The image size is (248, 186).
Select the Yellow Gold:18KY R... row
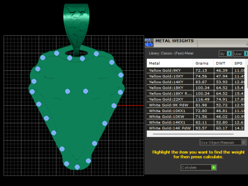[x=195, y=94]
